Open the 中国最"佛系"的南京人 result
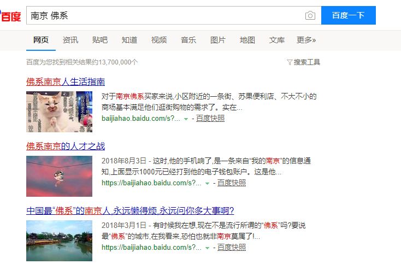 [x=130, y=211]
